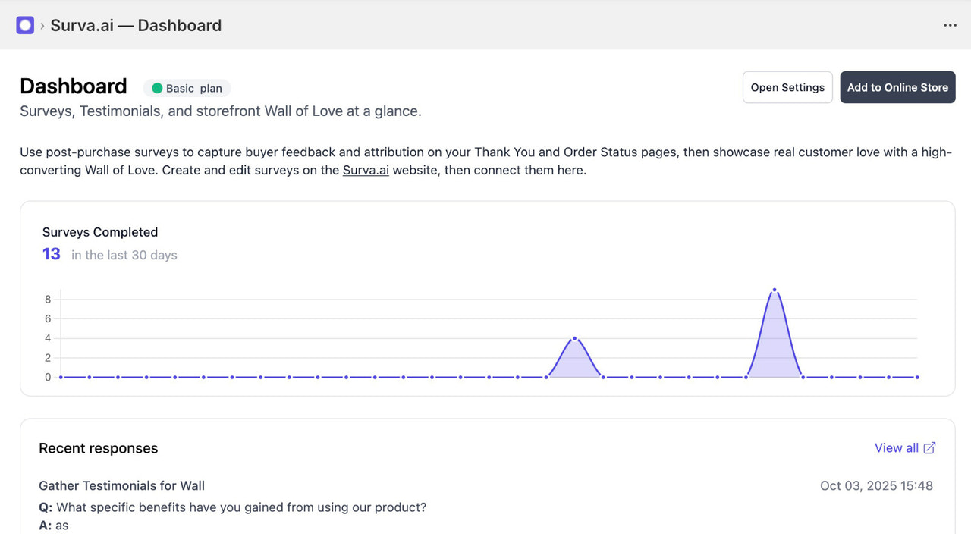Click the last data point on the chart
This screenshot has height=546, width=971.
(917, 377)
